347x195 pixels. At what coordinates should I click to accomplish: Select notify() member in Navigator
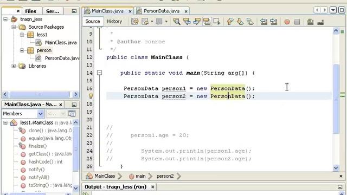[36, 170]
